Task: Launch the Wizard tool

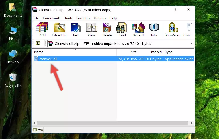Action: pyautogui.click(x=138, y=30)
